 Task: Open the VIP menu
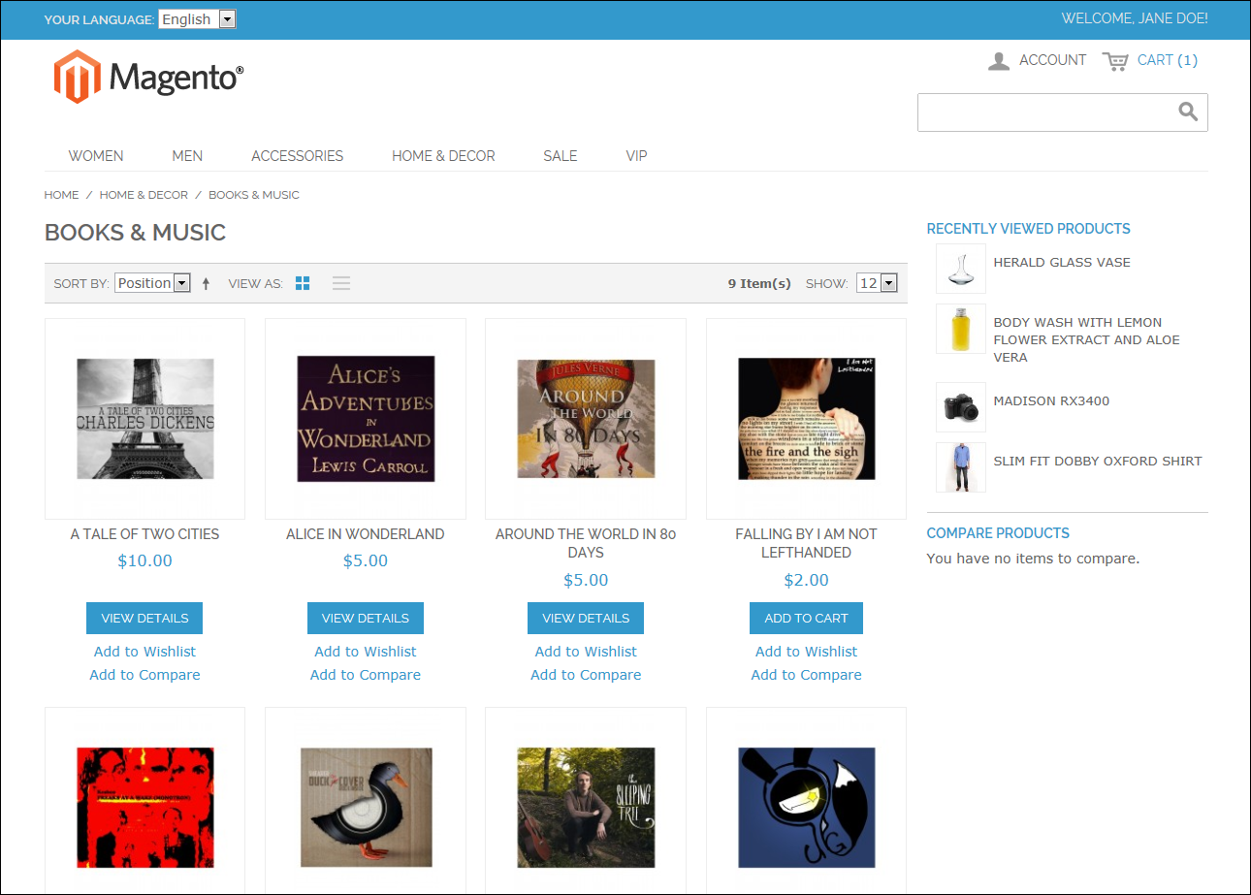click(636, 155)
